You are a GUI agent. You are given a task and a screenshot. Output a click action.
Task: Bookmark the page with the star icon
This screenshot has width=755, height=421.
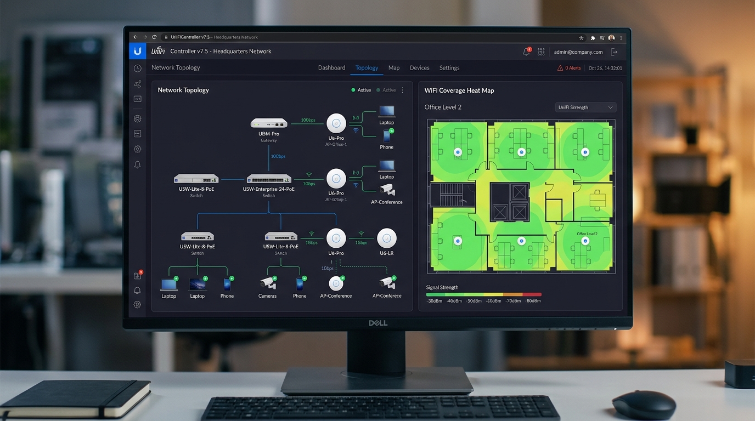[x=581, y=38]
